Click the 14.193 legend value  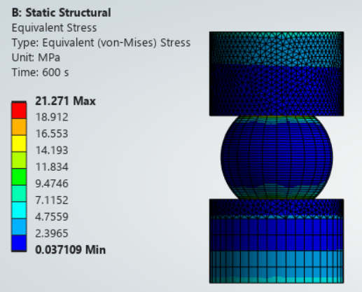[x=52, y=150]
